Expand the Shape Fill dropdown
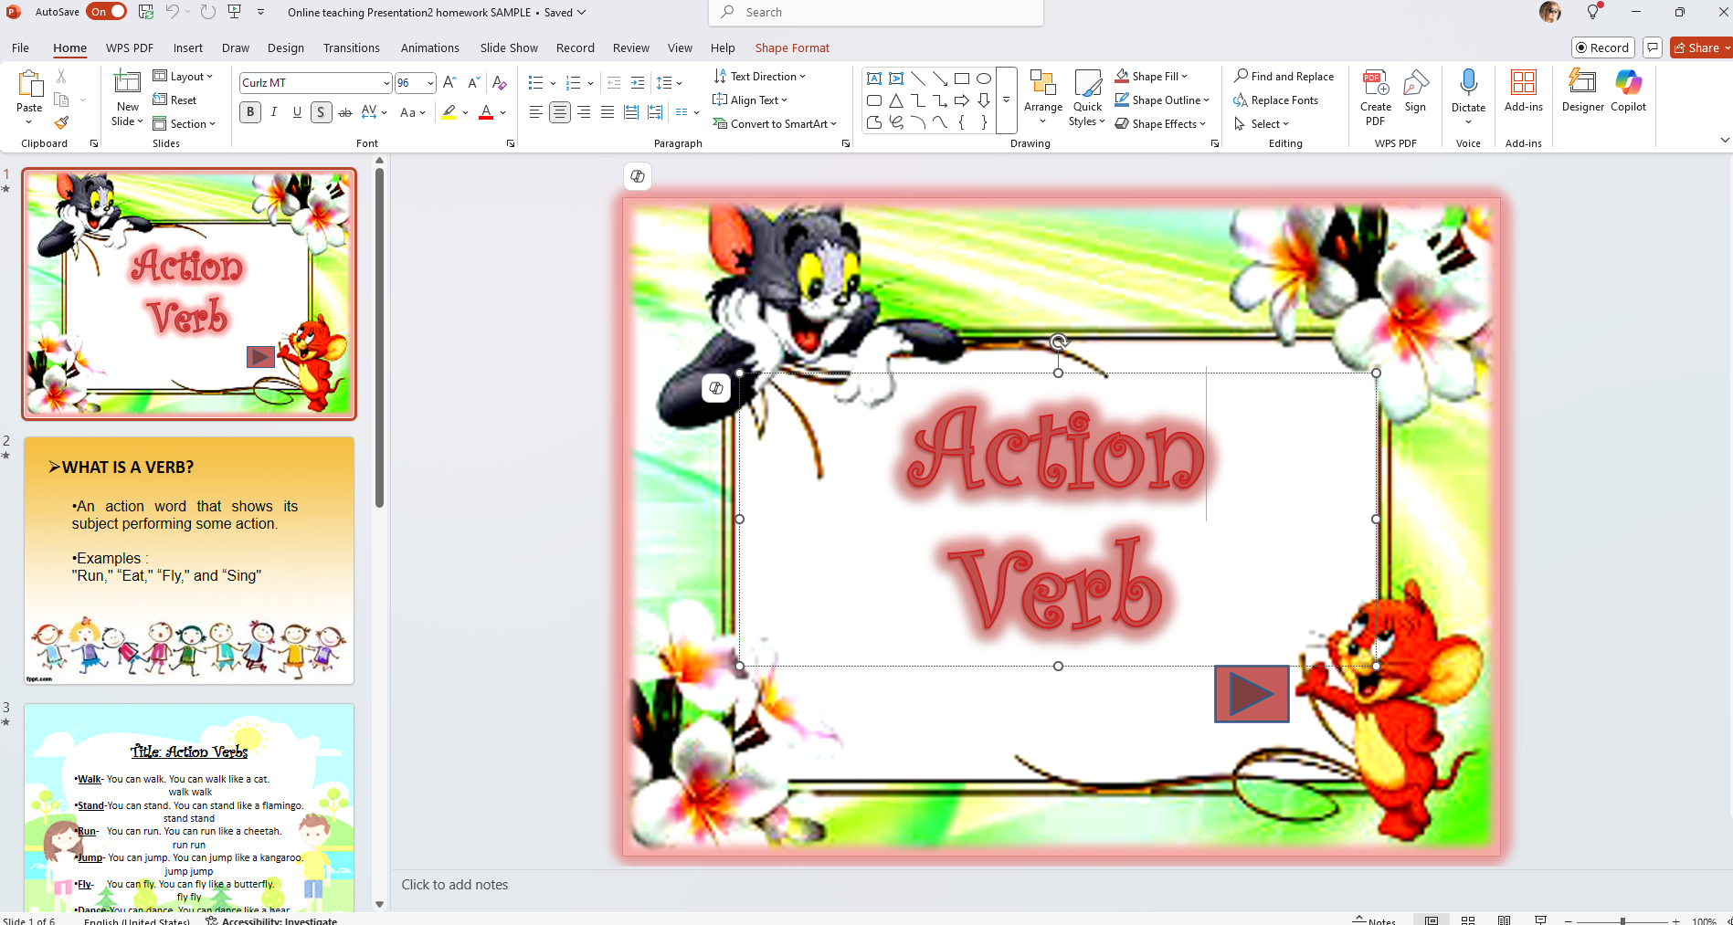The image size is (1733, 925). coord(1151,77)
